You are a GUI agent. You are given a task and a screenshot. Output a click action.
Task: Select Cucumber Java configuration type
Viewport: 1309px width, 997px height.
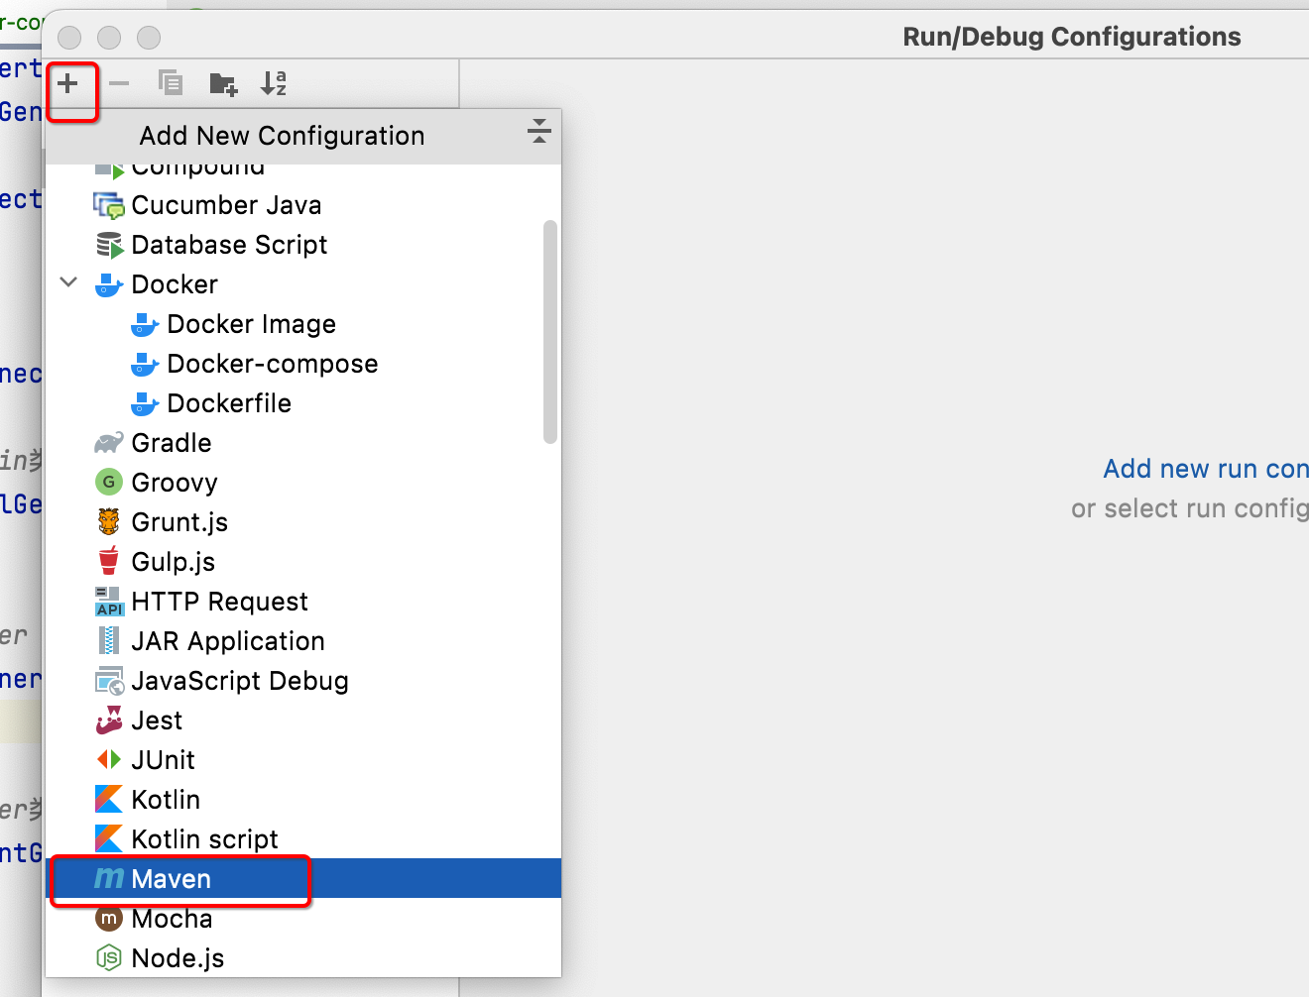pyautogui.click(x=303, y=205)
